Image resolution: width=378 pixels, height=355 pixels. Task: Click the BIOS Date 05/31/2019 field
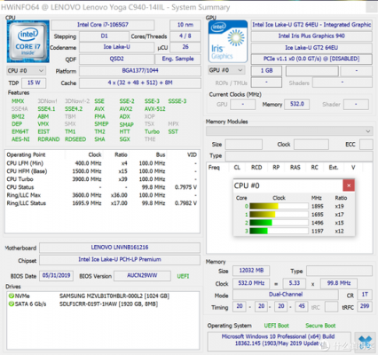(x=56, y=276)
